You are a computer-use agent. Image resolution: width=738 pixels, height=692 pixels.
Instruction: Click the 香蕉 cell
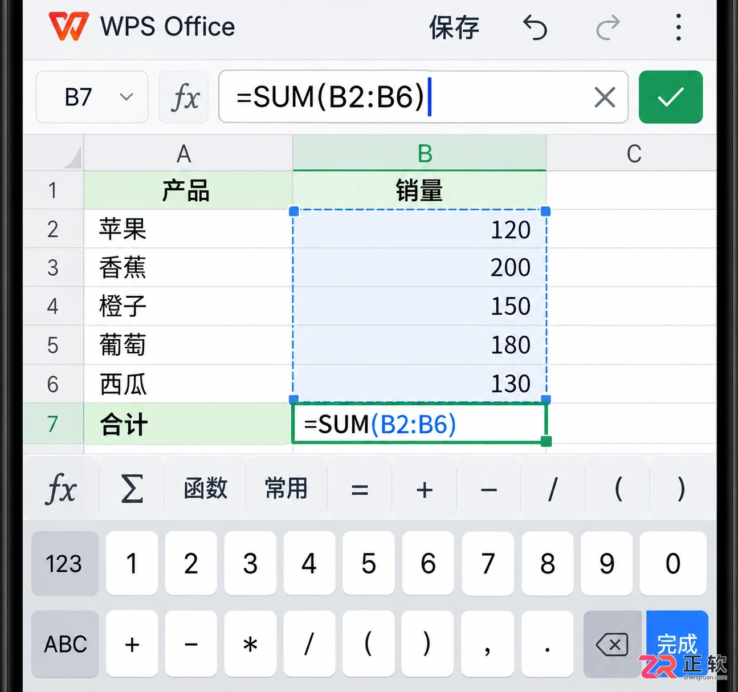[188, 268]
